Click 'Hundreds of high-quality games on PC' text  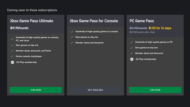tap(154, 42)
